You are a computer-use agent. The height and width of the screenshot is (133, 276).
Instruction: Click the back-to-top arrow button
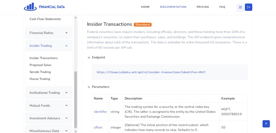click(x=266, y=124)
